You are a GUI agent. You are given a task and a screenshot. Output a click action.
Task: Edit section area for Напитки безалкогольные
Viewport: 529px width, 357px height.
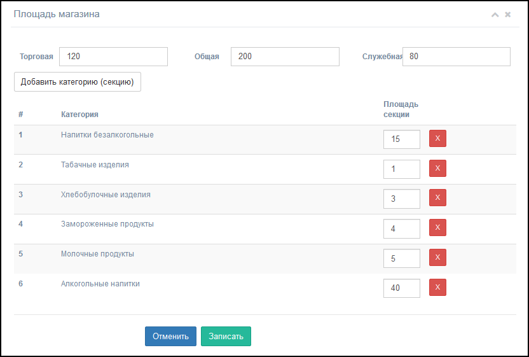tap(402, 139)
